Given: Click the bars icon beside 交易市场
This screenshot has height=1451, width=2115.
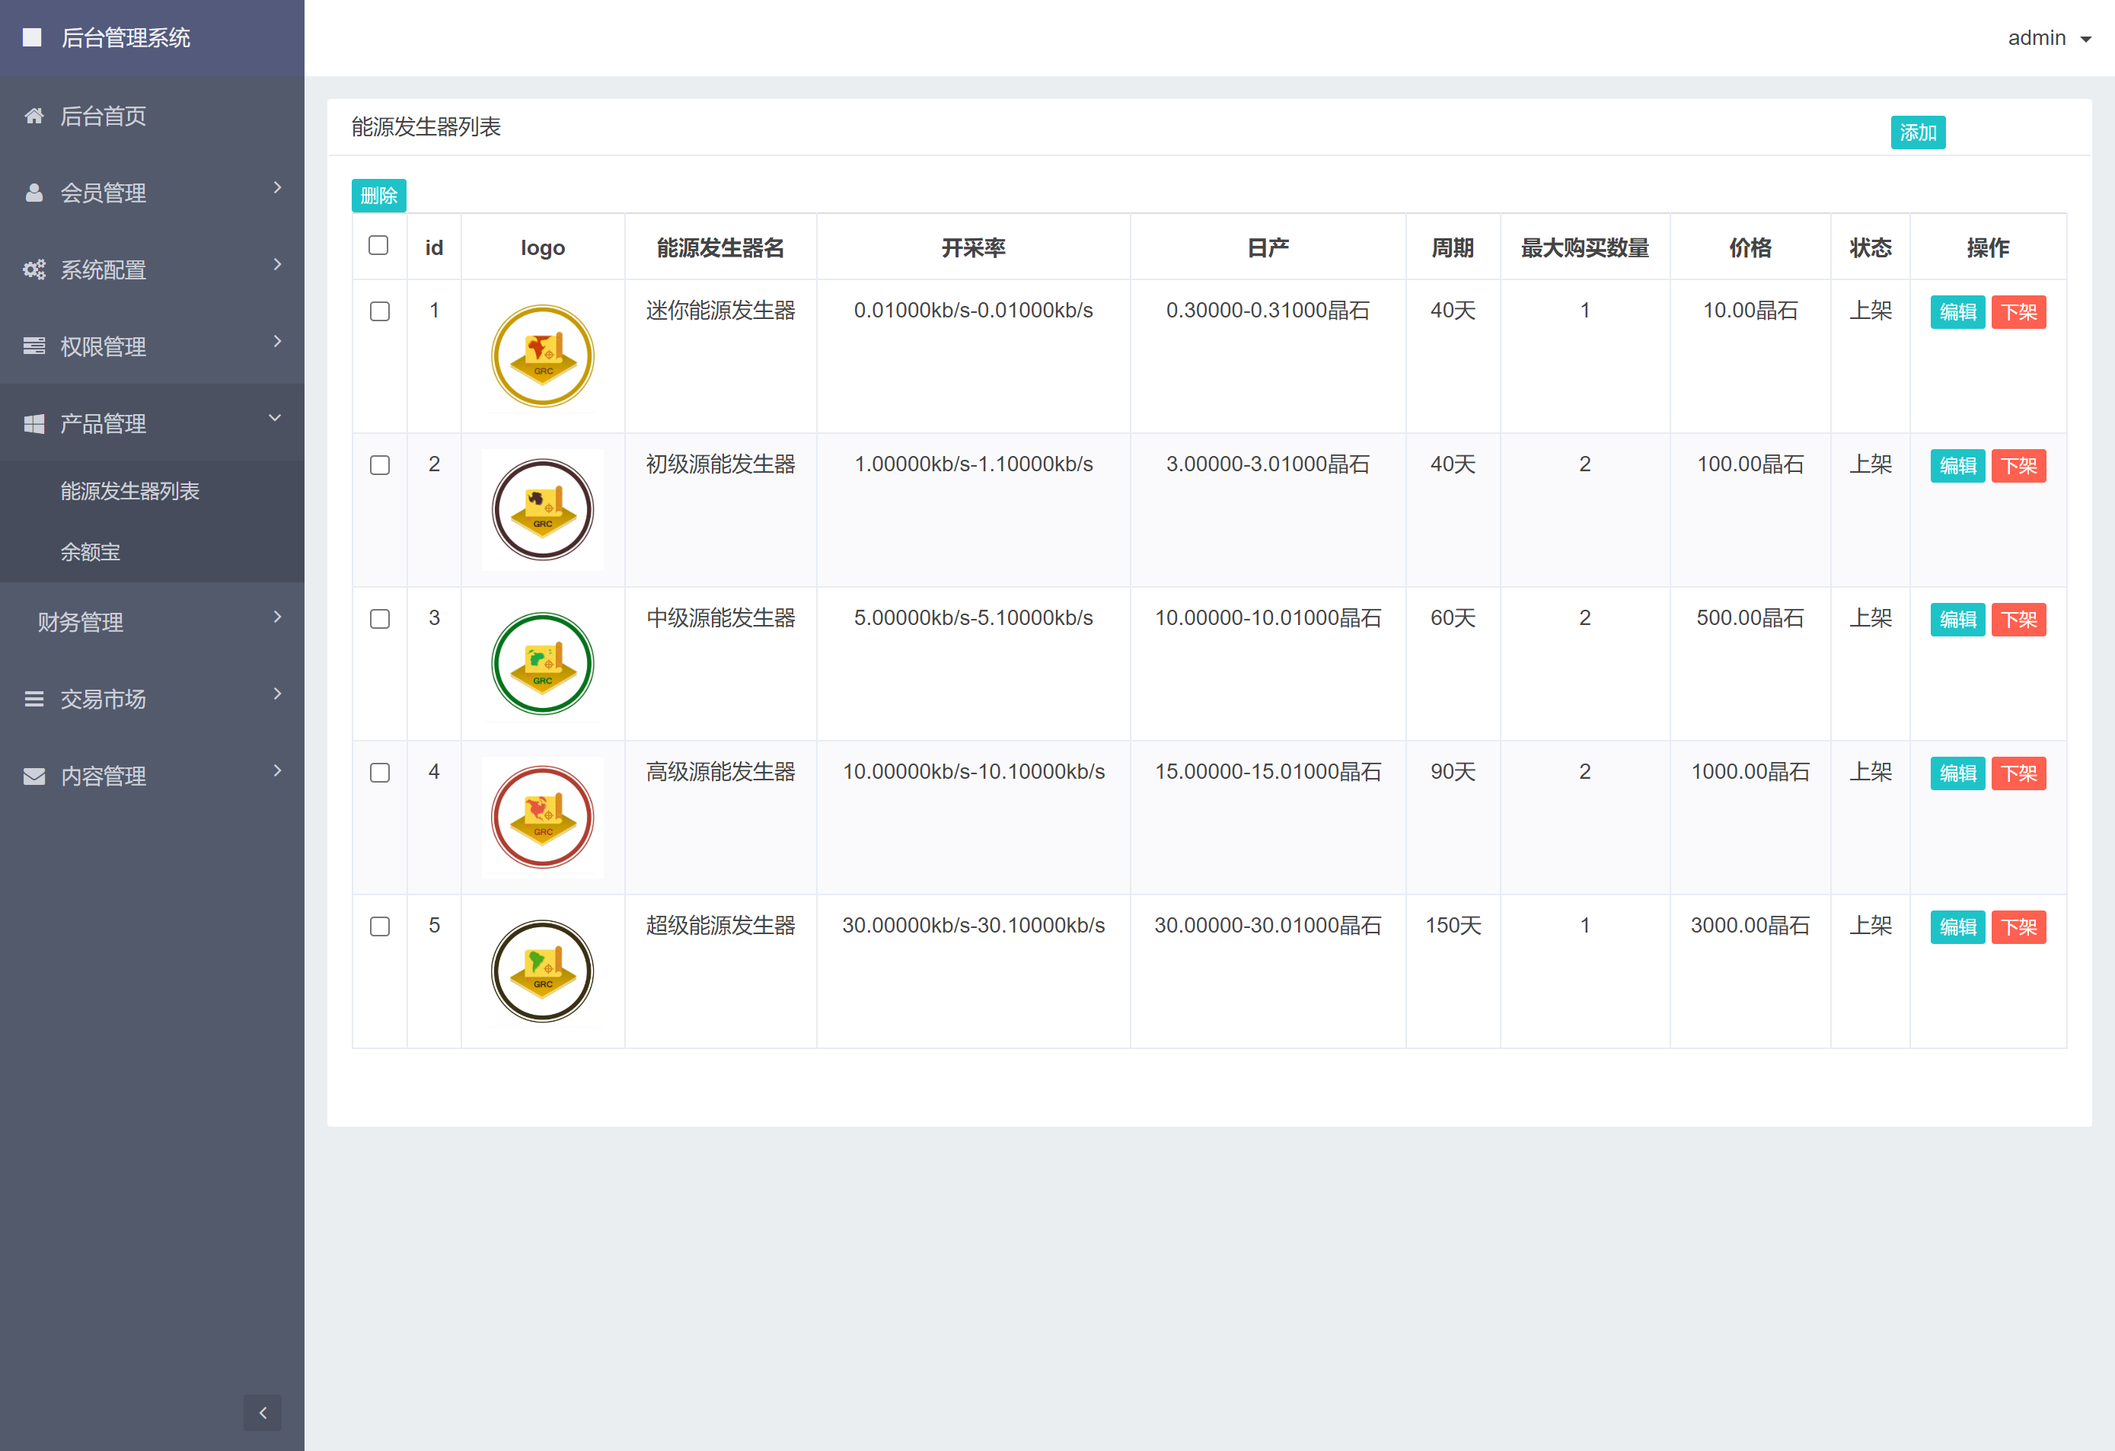Looking at the screenshot, I should tap(33, 699).
